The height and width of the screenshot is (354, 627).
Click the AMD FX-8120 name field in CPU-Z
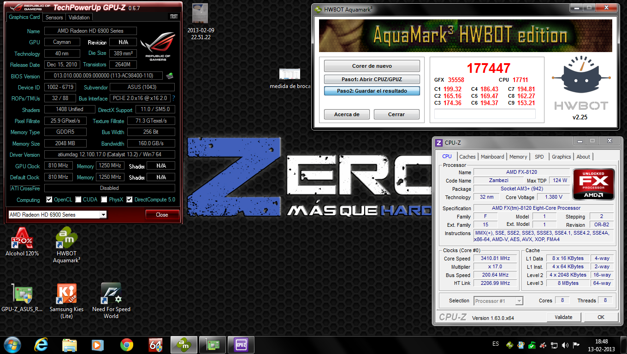tap(521, 172)
